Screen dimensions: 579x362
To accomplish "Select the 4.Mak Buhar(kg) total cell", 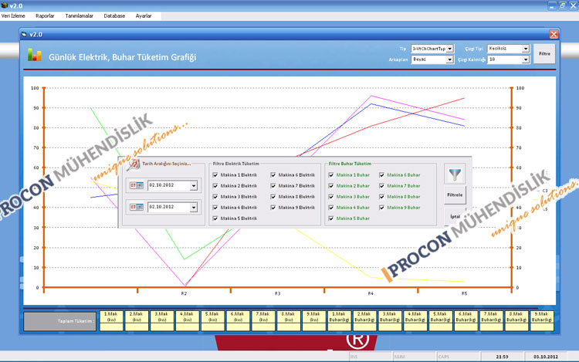I will [x=415, y=320].
